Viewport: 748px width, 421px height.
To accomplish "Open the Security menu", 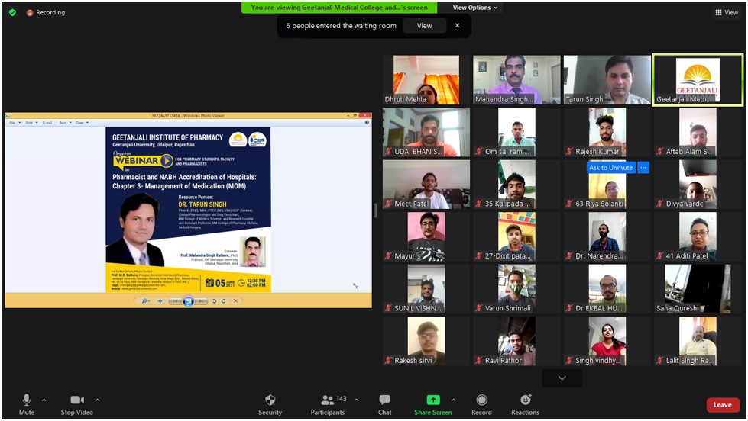I will click(270, 405).
